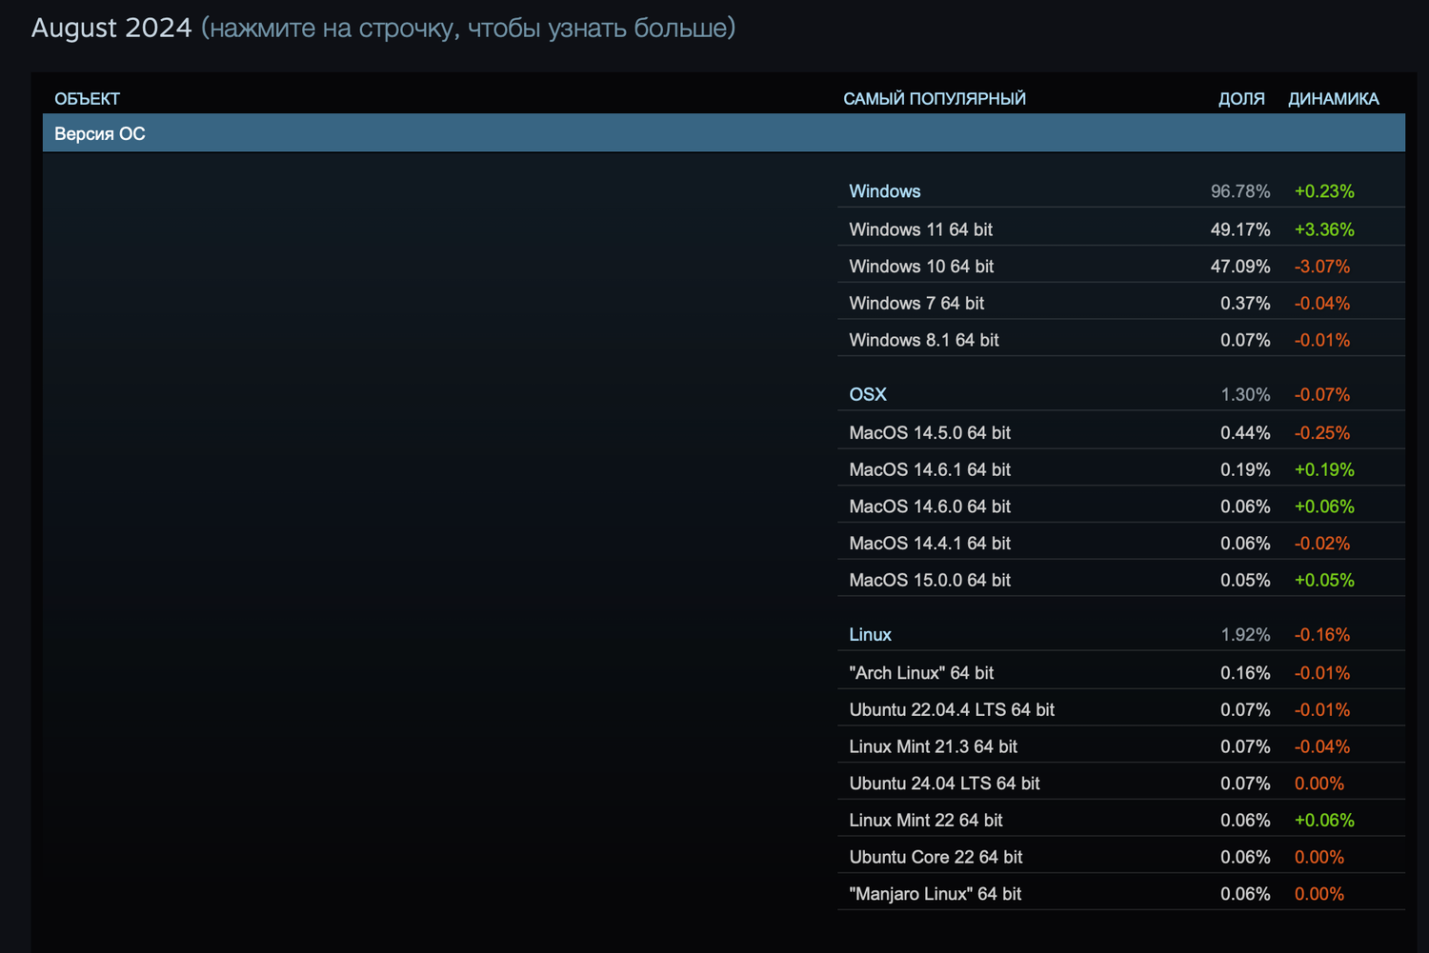Screen dimensions: 1429x953
Task: Click the Linux total change -0.16%
Action: tap(1322, 635)
